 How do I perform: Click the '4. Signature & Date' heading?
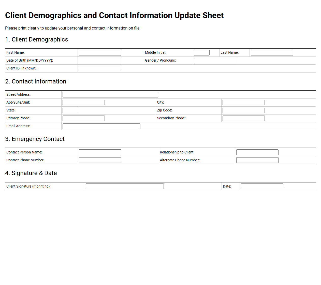click(x=31, y=173)
